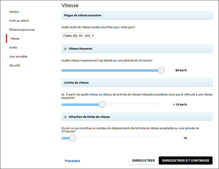Toggle Infraction de limite de vitesse checkbox
Viewport: 219px width, 169px height.
tap(65, 117)
